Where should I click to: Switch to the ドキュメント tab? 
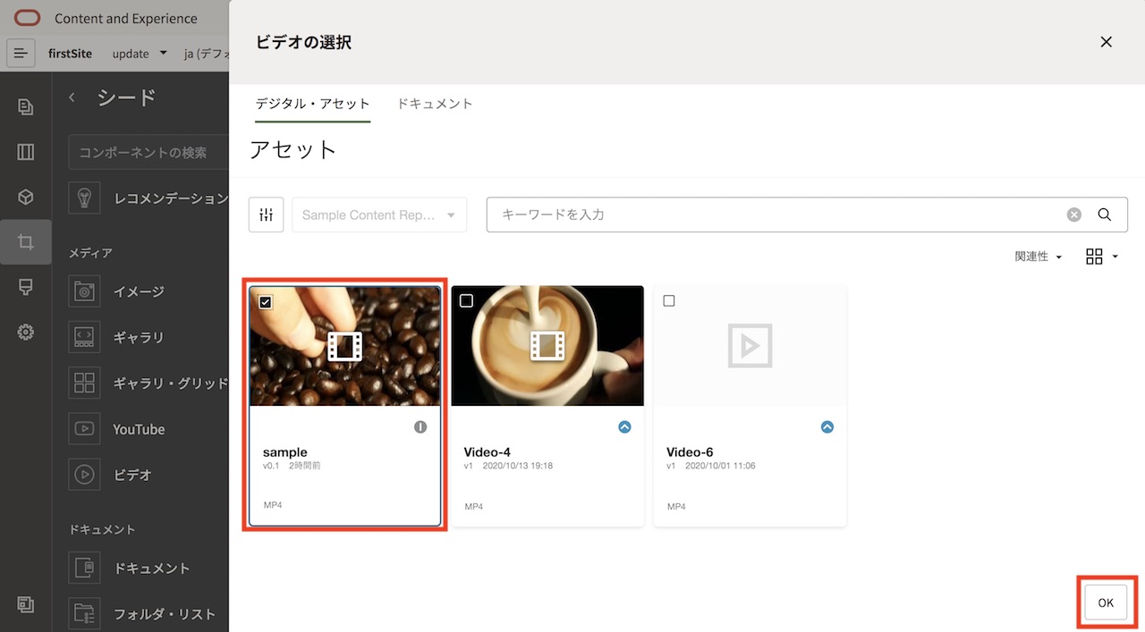(x=435, y=104)
